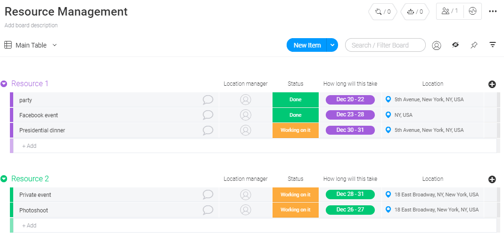Viewport: 504px width, 235px height.
Task: Click the New Item button
Action: (306, 45)
